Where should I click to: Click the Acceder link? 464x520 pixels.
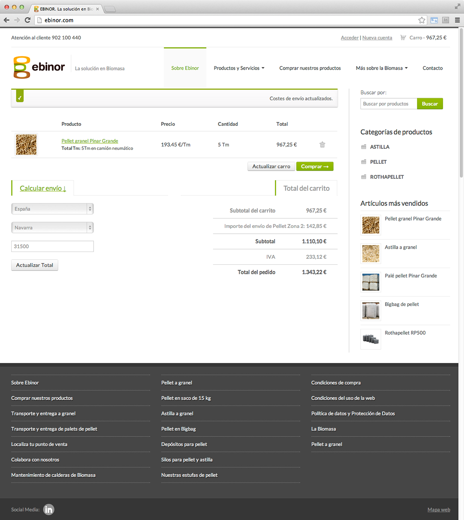coord(350,38)
